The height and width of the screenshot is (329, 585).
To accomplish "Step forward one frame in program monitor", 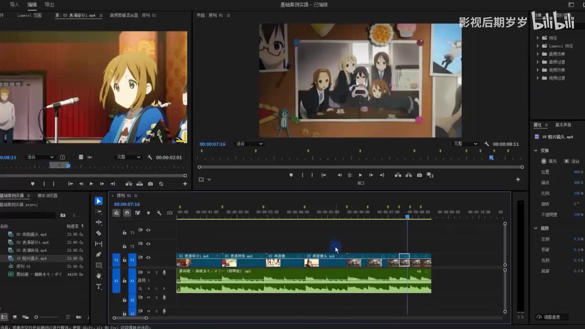I will [x=371, y=175].
